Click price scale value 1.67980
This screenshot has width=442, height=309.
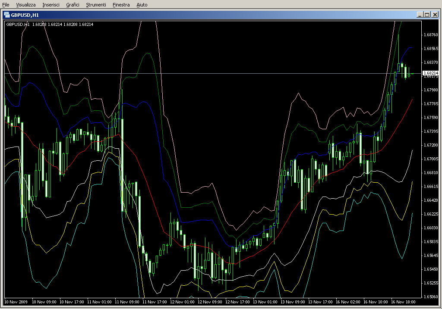(431, 90)
